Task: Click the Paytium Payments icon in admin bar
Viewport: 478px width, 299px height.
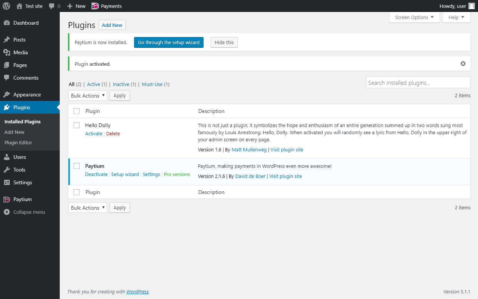Action: tap(95, 6)
